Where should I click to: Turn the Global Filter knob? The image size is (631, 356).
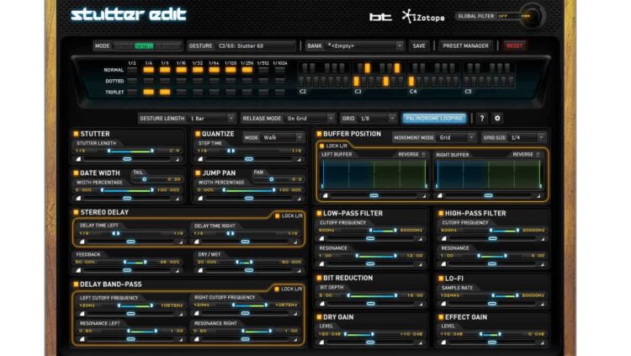point(532,16)
